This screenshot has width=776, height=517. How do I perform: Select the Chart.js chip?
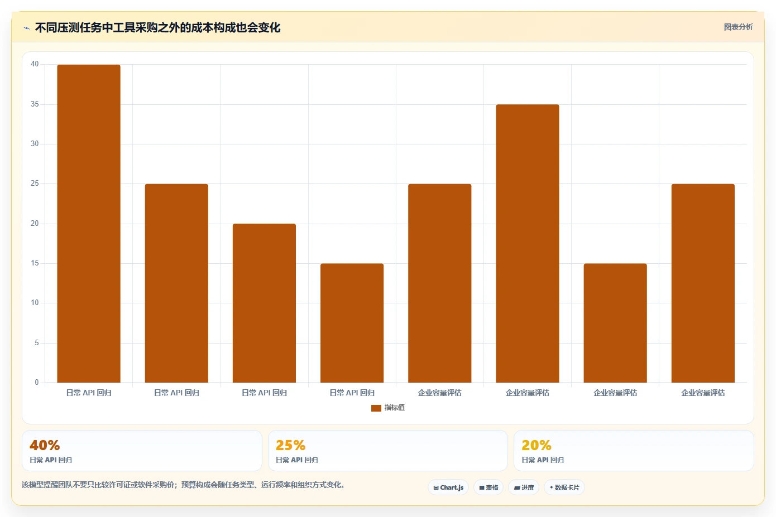(x=448, y=487)
